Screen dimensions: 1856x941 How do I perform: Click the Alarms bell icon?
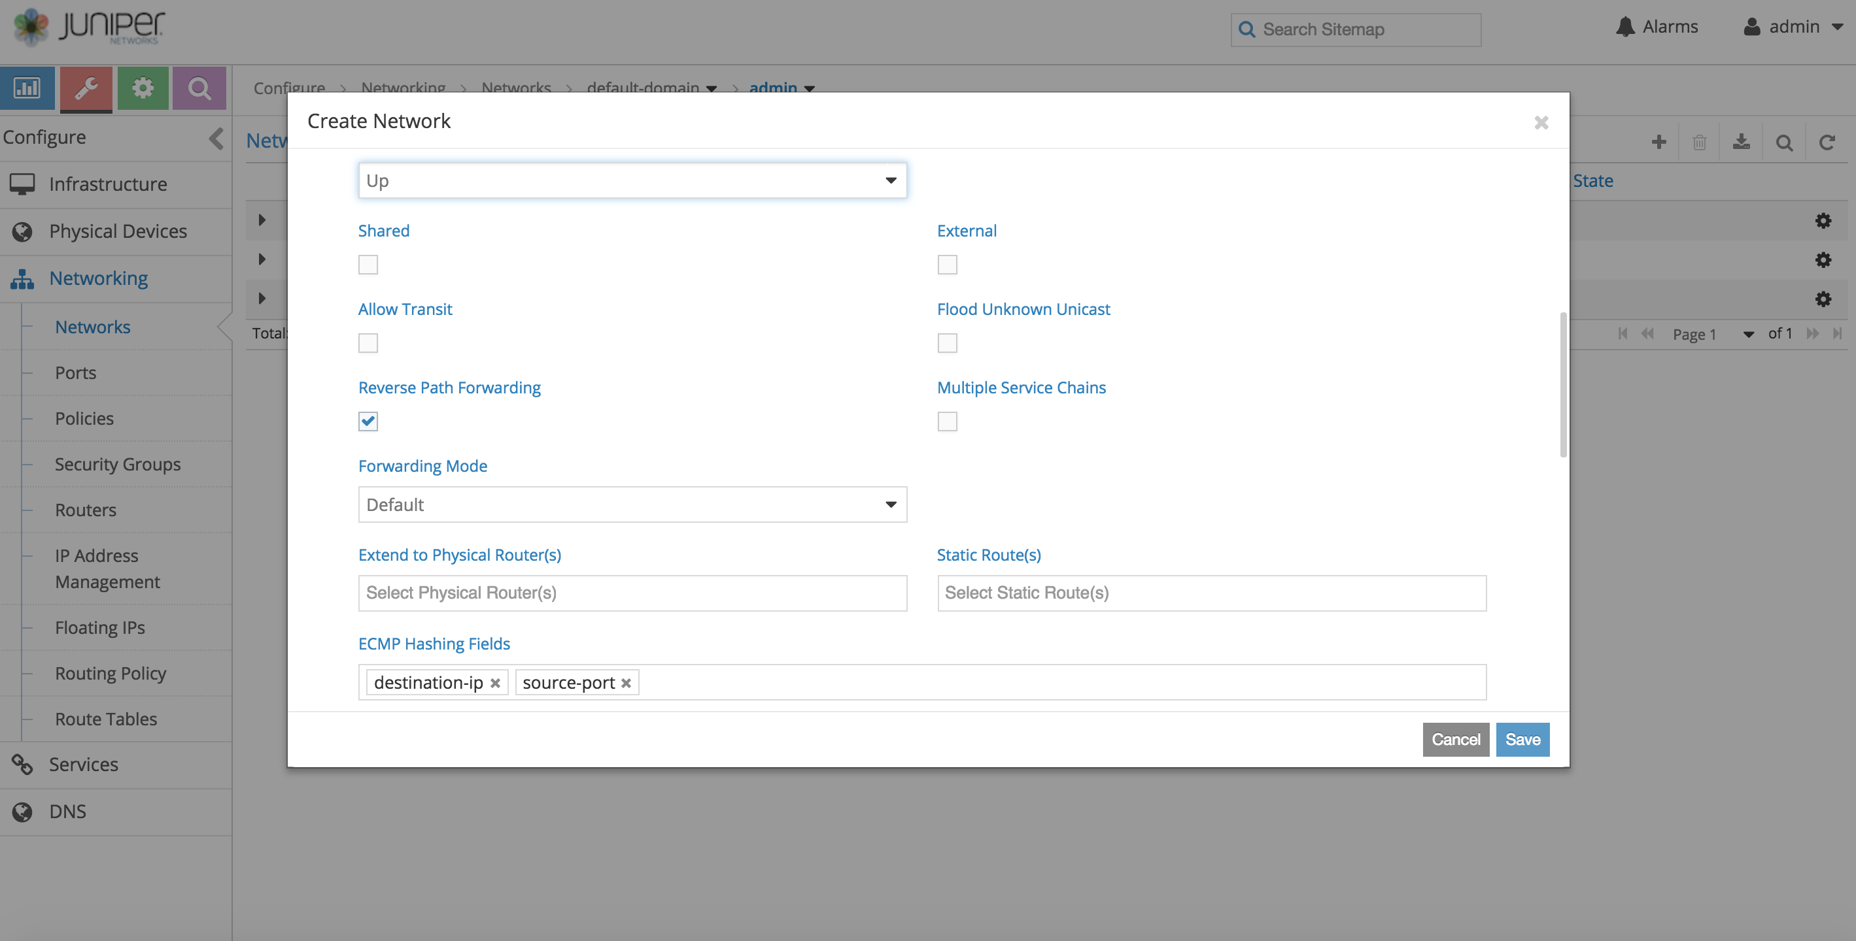pos(1624,27)
